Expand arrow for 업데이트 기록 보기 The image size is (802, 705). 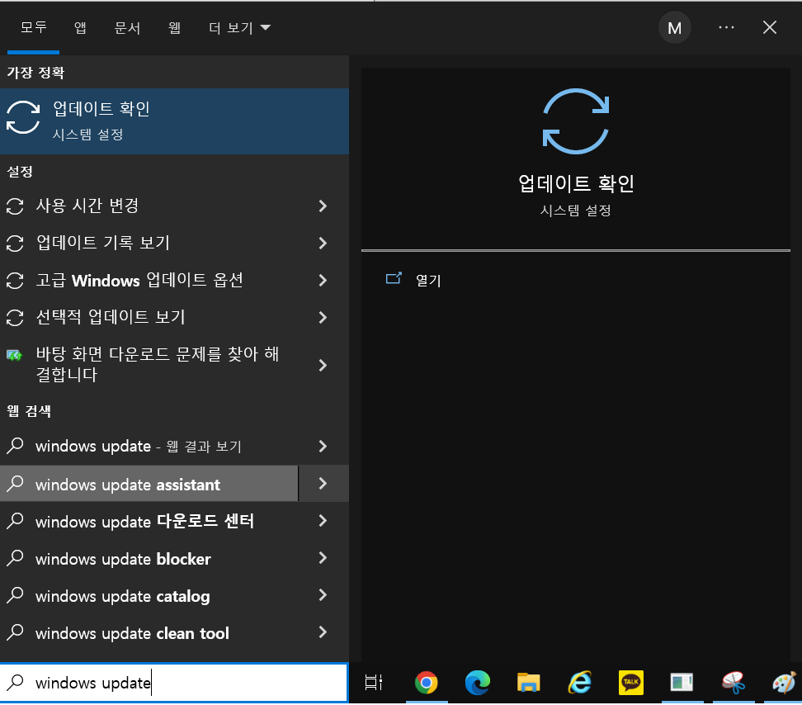(x=323, y=244)
